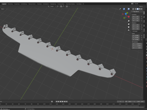Play the animation in reverse
The image size is (147, 110).
61,101
